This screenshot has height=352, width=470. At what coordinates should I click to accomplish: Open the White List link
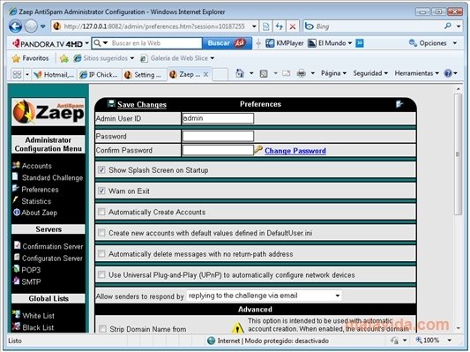coord(38,316)
